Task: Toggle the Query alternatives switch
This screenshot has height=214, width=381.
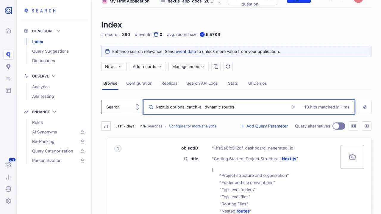Action: tap(339, 126)
